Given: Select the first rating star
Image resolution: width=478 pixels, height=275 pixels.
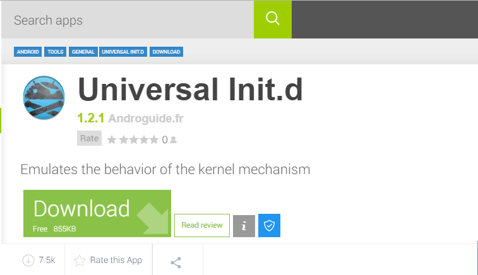Looking at the screenshot, I should pos(112,140).
